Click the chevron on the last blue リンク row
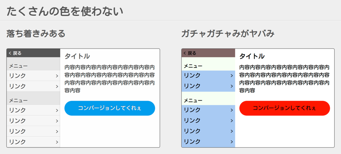The image size is (341, 154). (232, 142)
